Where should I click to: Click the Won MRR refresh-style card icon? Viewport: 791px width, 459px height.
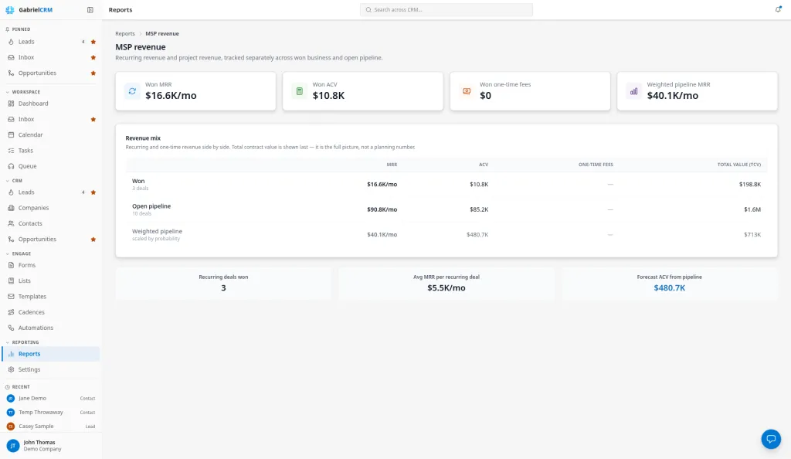coord(132,91)
